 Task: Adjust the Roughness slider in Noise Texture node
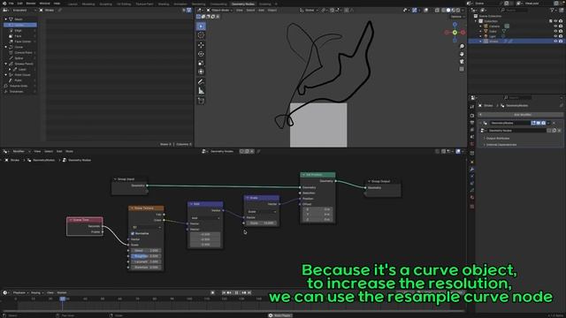[x=146, y=256]
